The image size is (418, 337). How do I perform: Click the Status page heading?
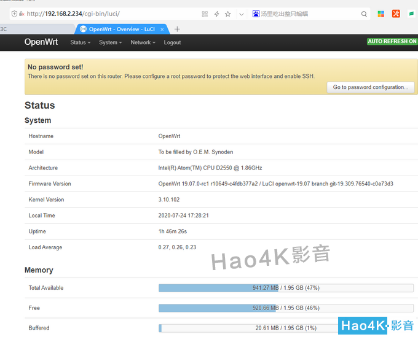(x=40, y=105)
